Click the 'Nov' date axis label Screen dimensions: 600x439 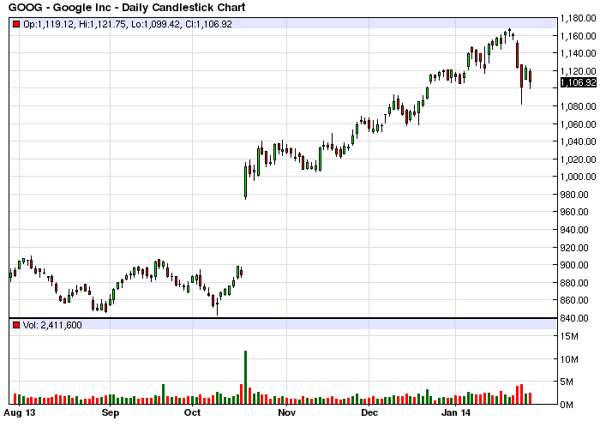coord(286,413)
